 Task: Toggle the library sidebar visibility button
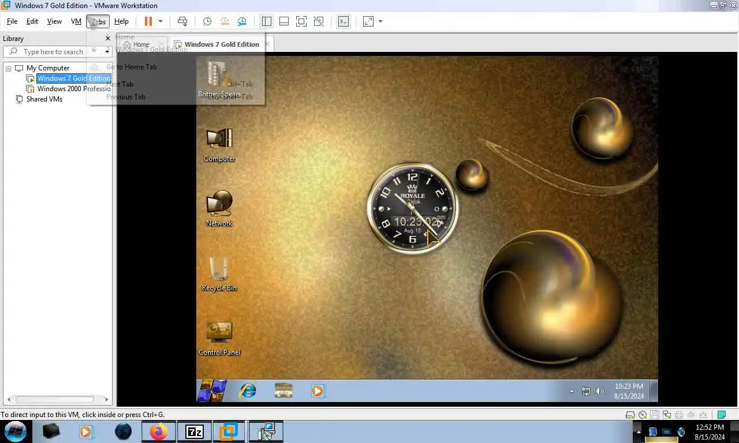tap(266, 21)
